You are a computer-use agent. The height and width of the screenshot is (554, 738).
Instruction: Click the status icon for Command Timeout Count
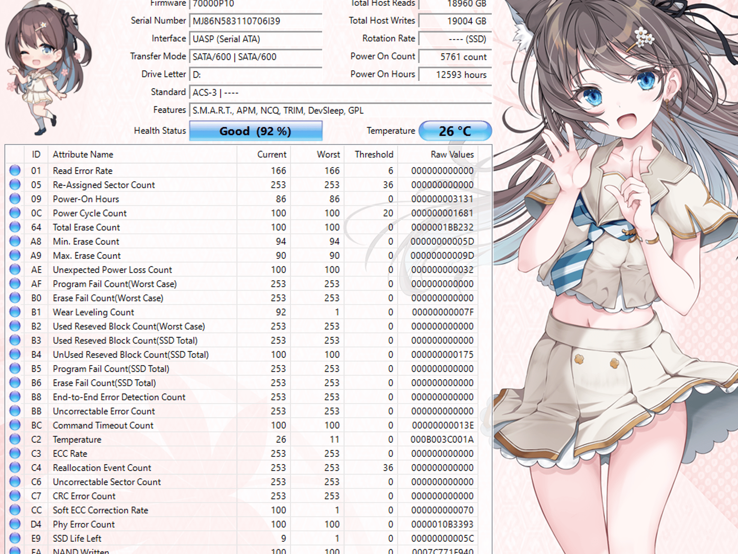point(15,425)
